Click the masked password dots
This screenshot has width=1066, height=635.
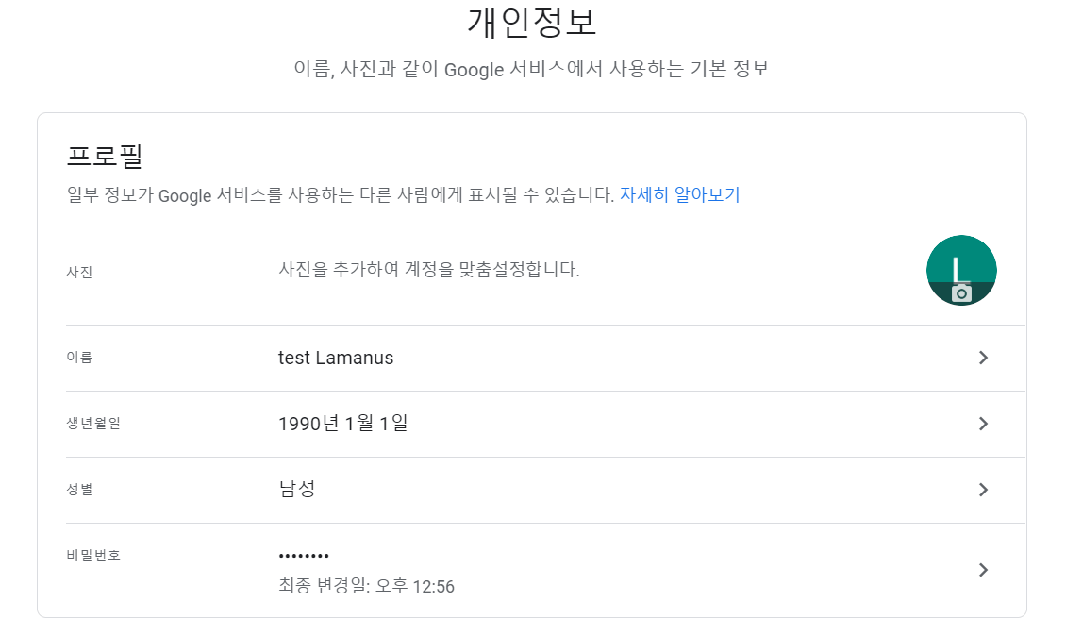304,556
